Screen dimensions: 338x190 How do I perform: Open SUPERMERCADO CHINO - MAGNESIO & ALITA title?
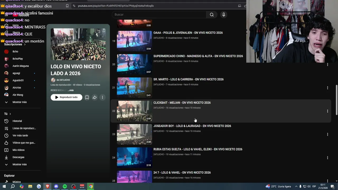click(198, 56)
